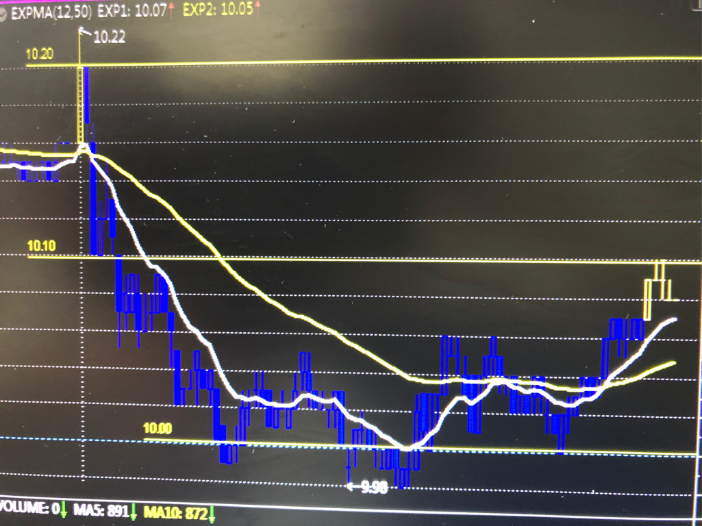The width and height of the screenshot is (702, 526).
Task: Click the green down arrow after MA10
Action: [x=212, y=514]
